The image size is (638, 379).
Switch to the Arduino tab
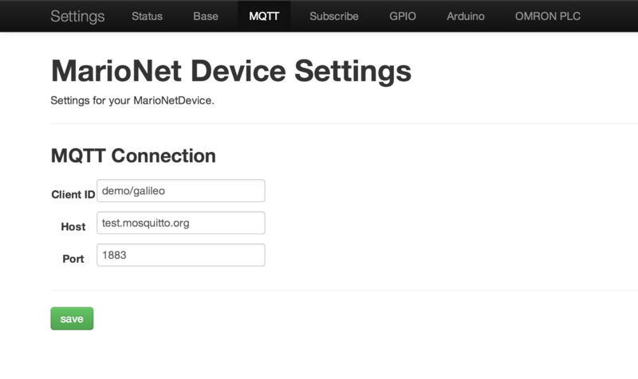point(466,16)
